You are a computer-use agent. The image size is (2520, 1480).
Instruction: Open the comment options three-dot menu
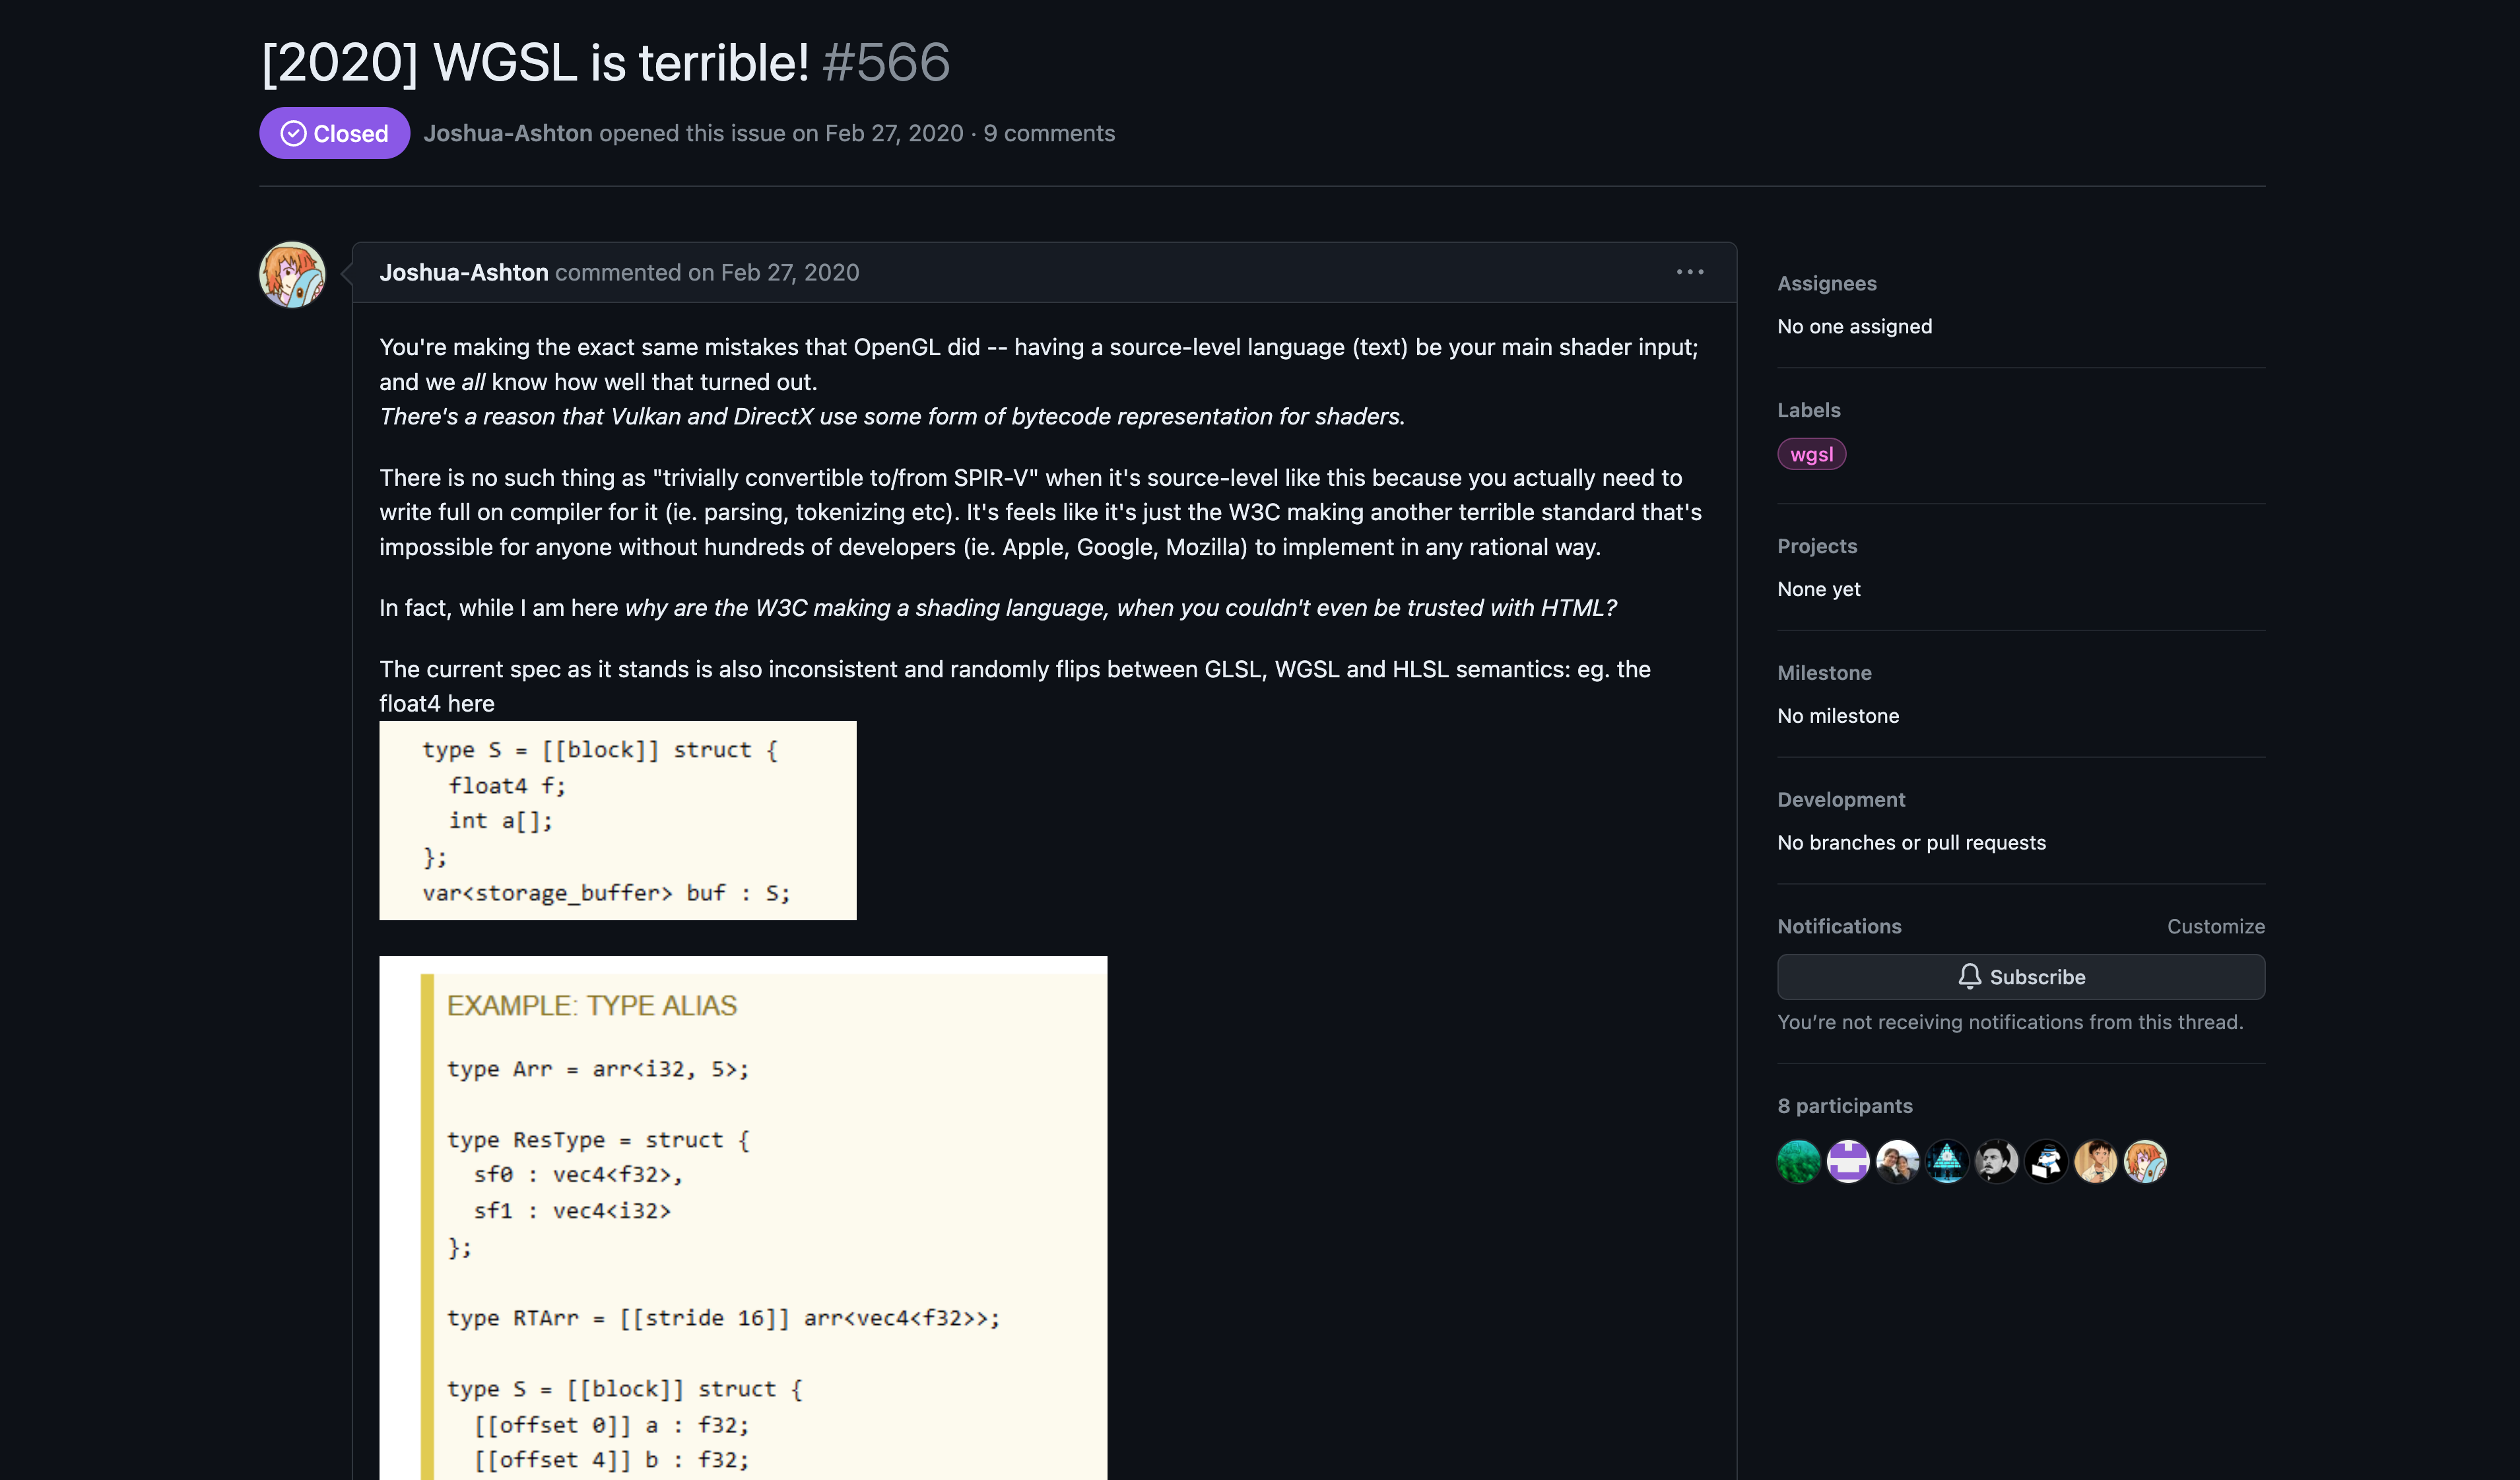click(x=1689, y=272)
